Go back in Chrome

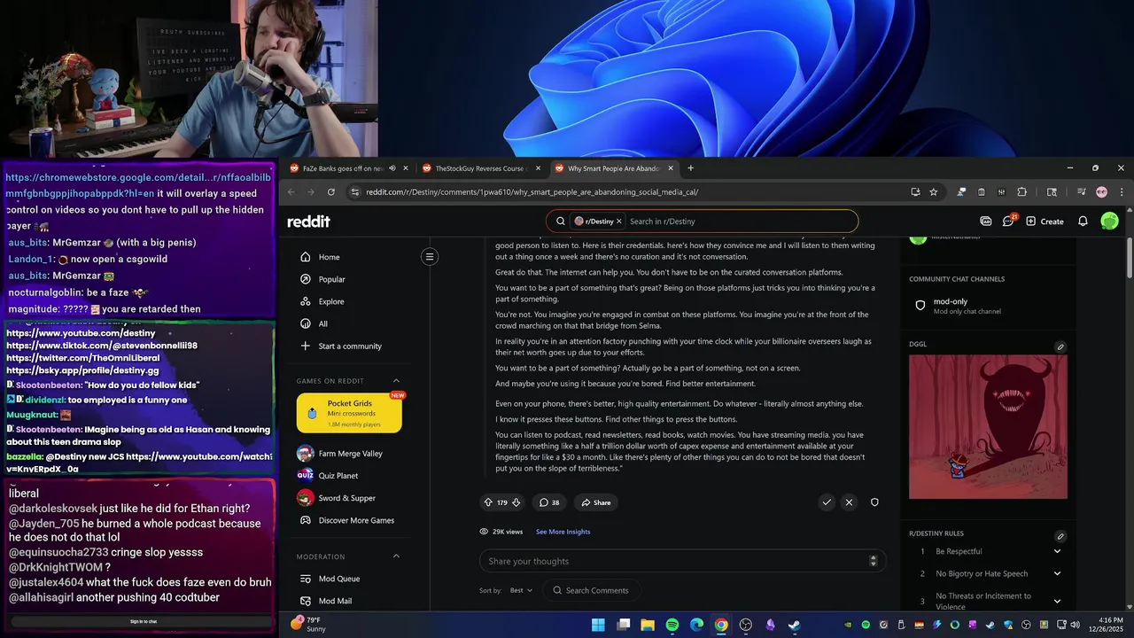tap(290, 191)
